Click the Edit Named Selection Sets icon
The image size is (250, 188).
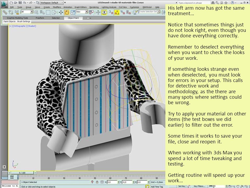[x=135, y=12]
